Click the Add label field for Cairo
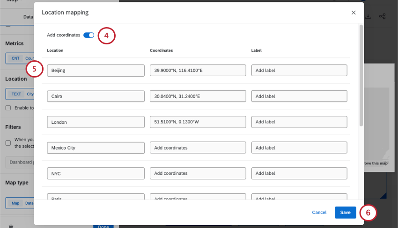The height and width of the screenshot is (228, 398). 299,96
